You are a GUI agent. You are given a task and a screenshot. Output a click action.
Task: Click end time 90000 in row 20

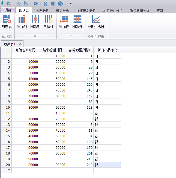pyautogui.click(x=53, y=165)
